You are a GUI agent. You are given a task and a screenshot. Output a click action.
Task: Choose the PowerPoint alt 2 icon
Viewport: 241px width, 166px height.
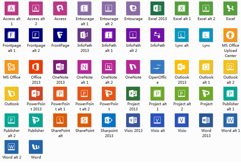(84, 94)
